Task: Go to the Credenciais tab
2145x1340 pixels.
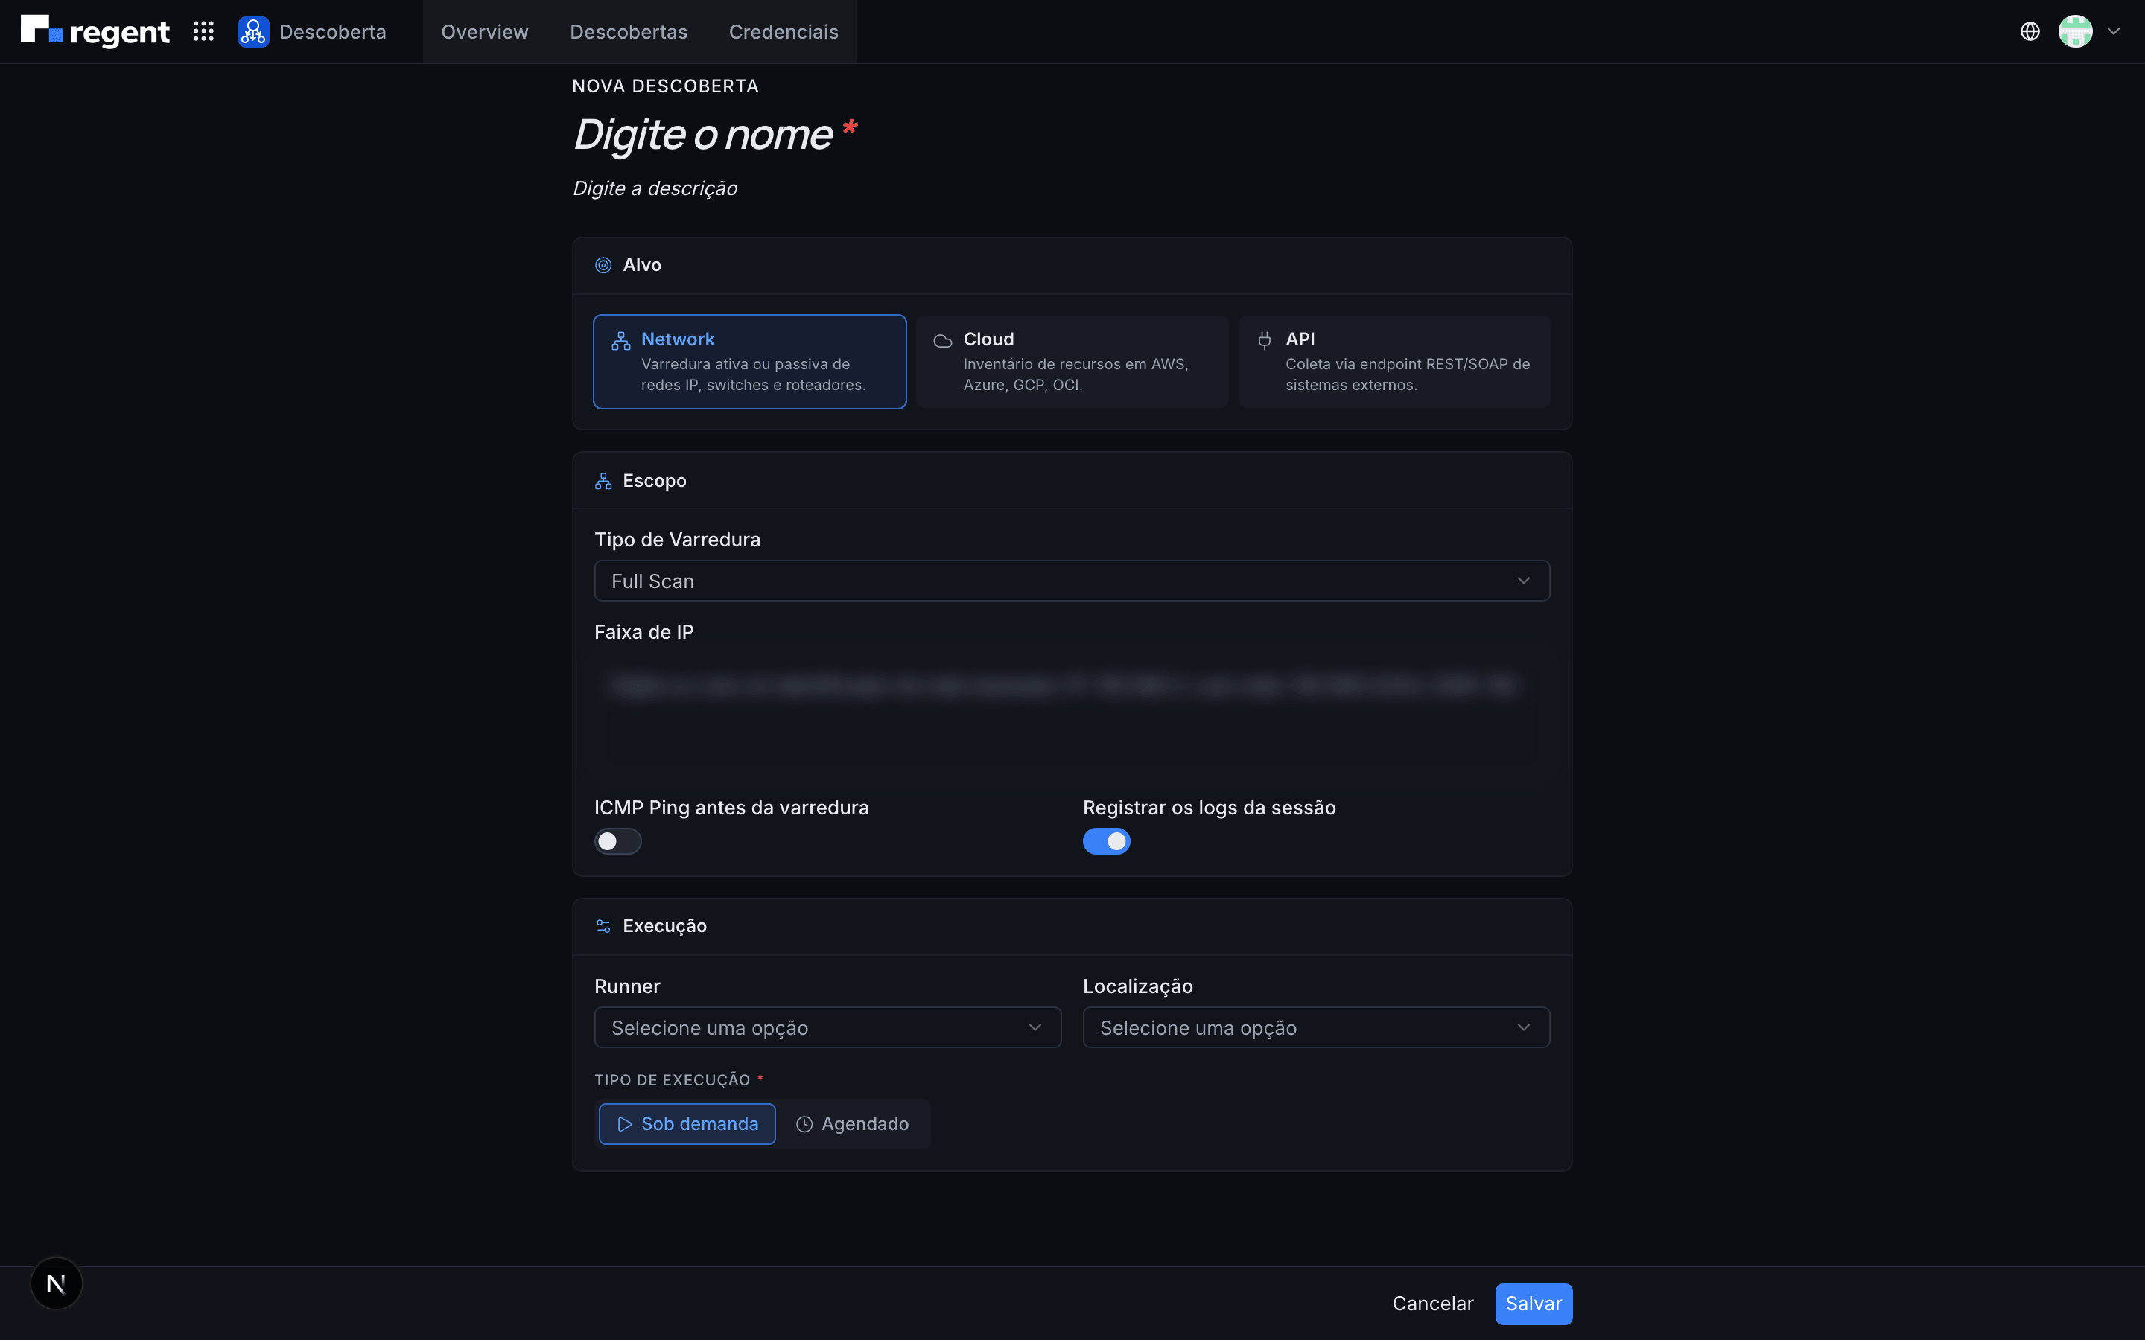Action: (784, 32)
